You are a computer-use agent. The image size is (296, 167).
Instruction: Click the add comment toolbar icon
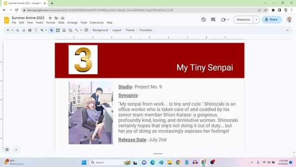click(x=86, y=30)
